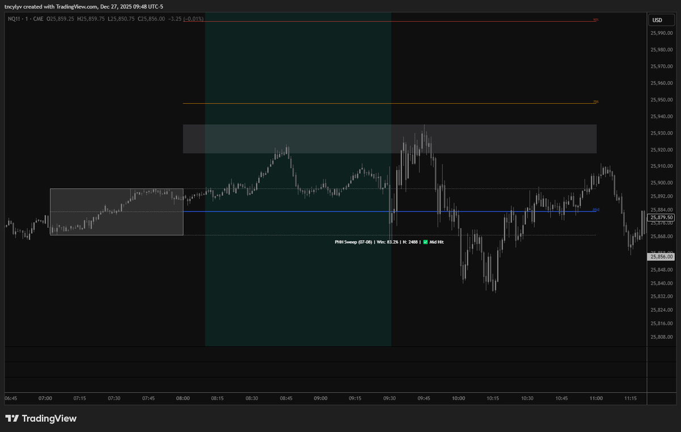681x432 pixels.
Task: Click the 08:45 time axis label
Action: (286, 399)
